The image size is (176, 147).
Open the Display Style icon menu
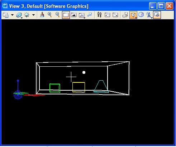pyautogui.click(x=19, y=15)
